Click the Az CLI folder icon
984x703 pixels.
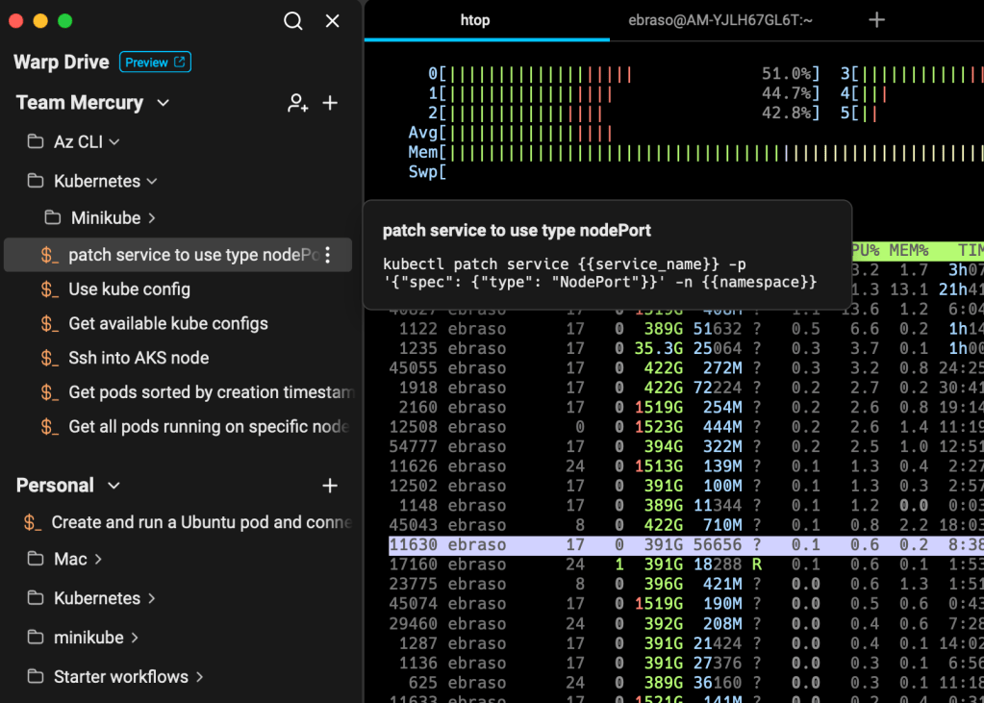pos(36,142)
